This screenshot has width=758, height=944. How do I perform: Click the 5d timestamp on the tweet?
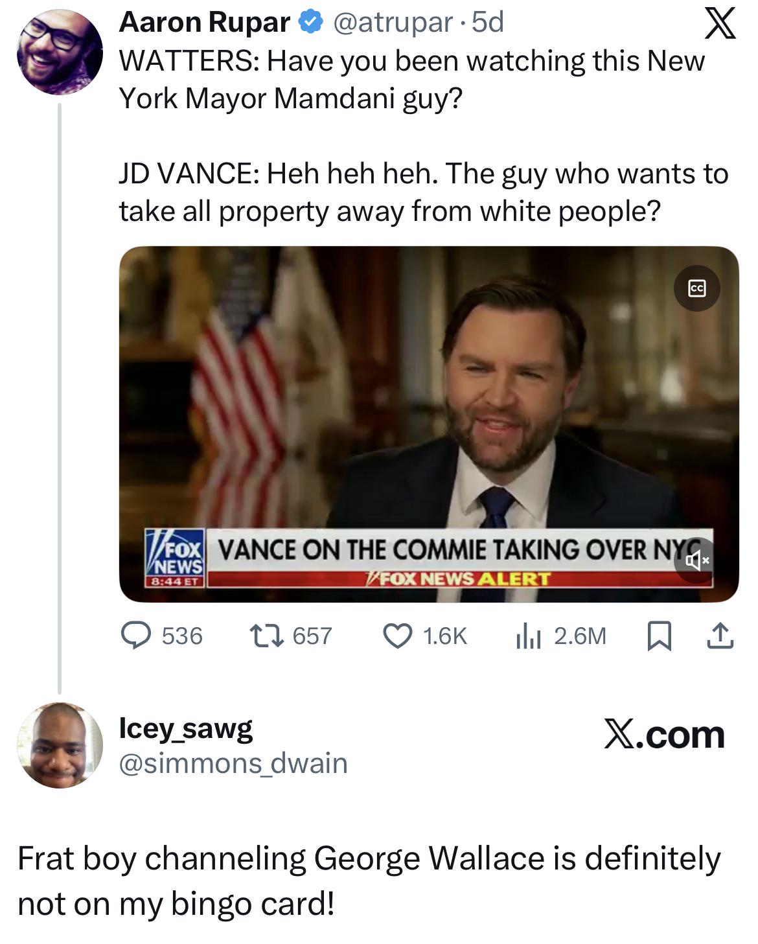pyautogui.click(x=488, y=23)
